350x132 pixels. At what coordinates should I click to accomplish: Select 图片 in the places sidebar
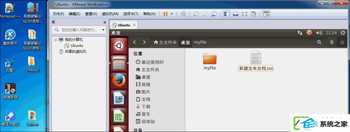[x=143, y=92]
